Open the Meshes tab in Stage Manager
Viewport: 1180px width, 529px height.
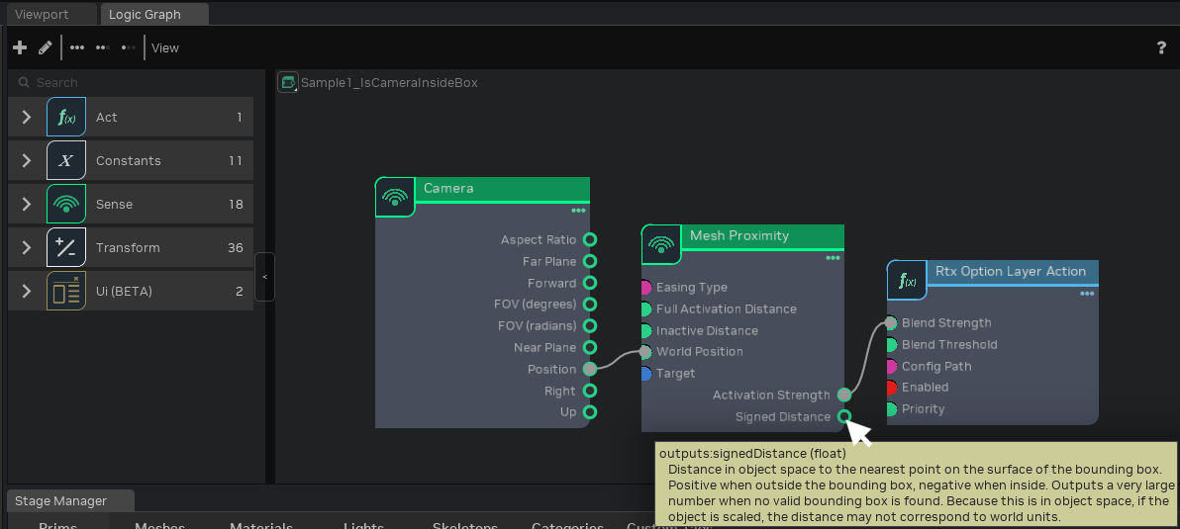click(x=159, y=526)
